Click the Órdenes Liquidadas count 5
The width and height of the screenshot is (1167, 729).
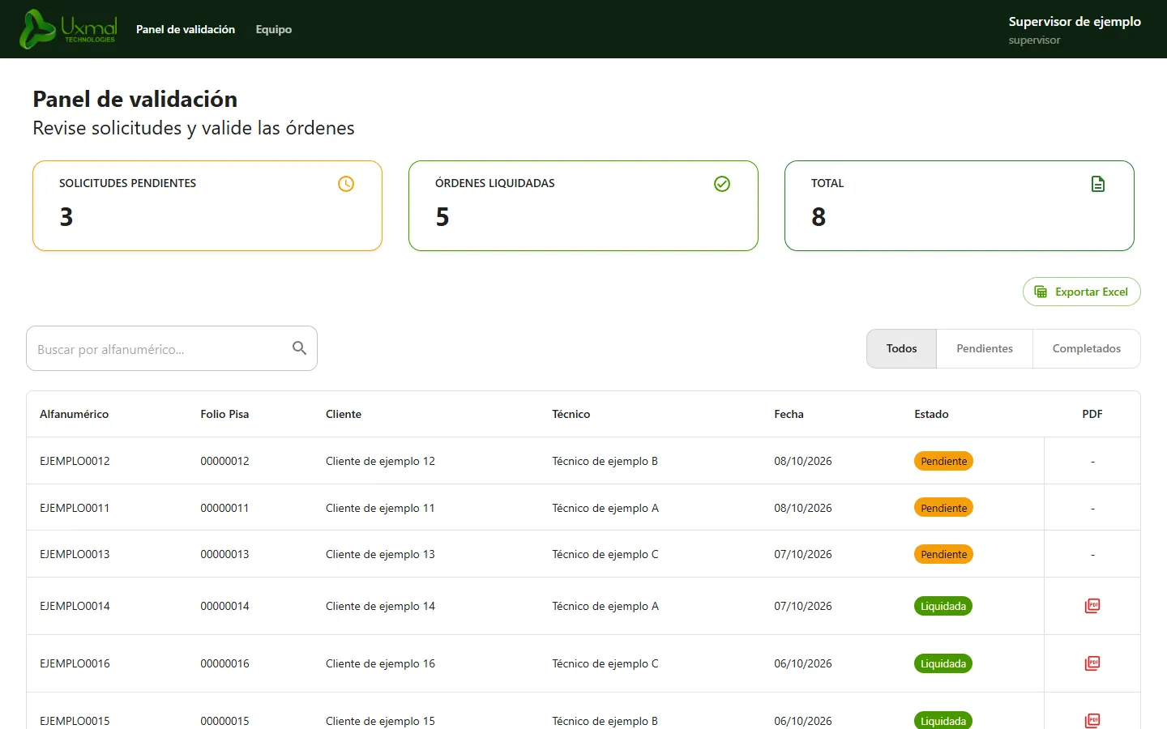[x=442, y=217]
